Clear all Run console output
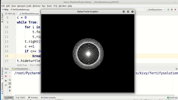The width and height of the screenshot is (178, 100). [10, 91]
